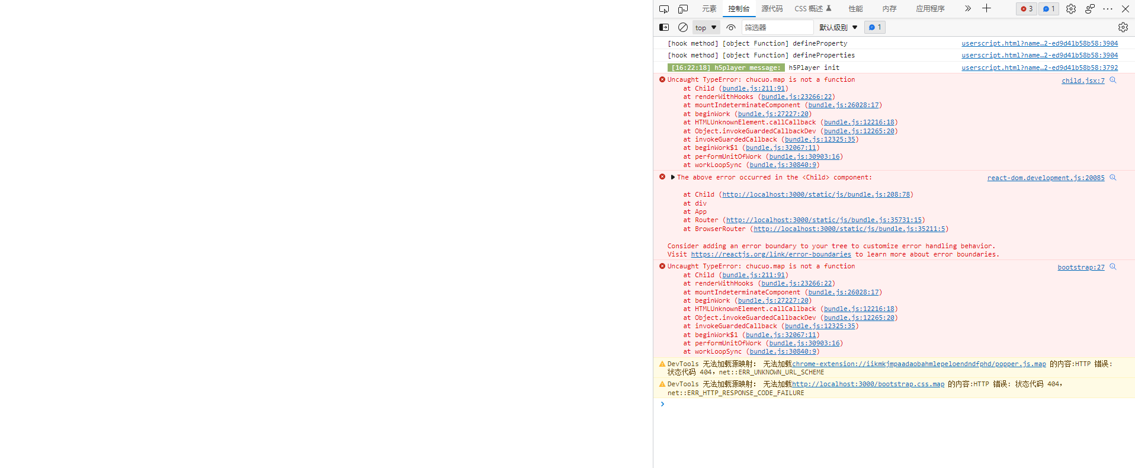Open console settings gear on filter bar
The width and height of the screenshot is (1135, 468).
[1123, 27]
